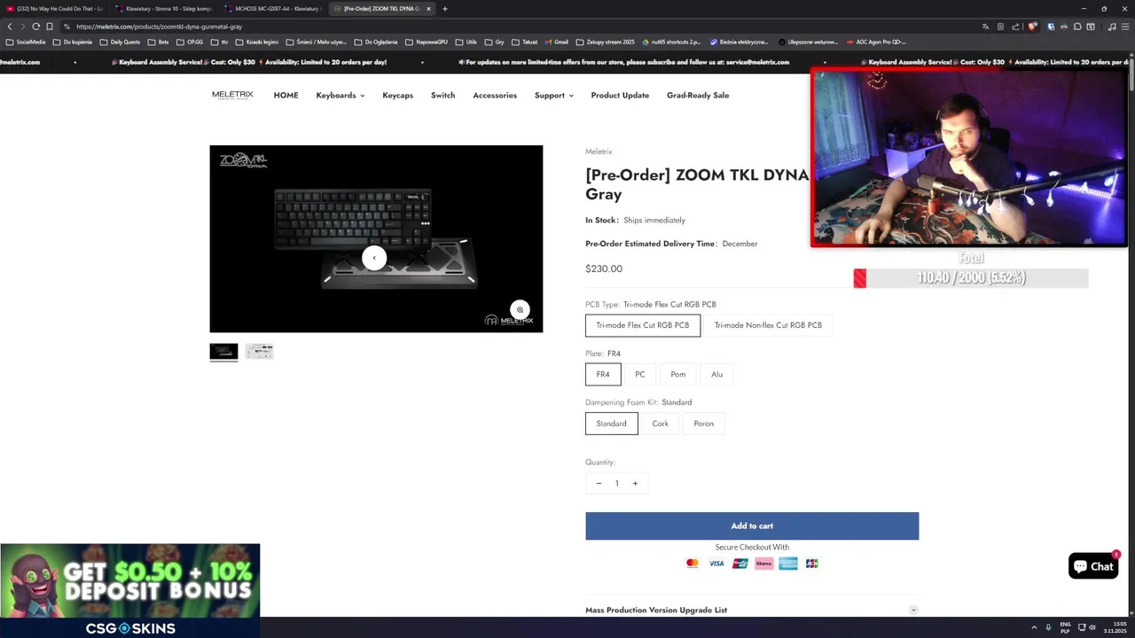Click the Meletrix vendor link

tap(599, 152)
